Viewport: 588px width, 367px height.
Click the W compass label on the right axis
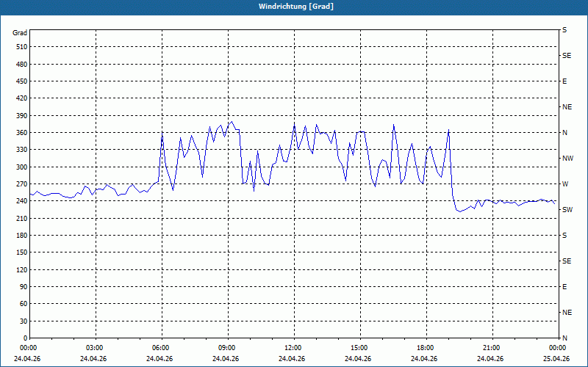coord(565,184)
